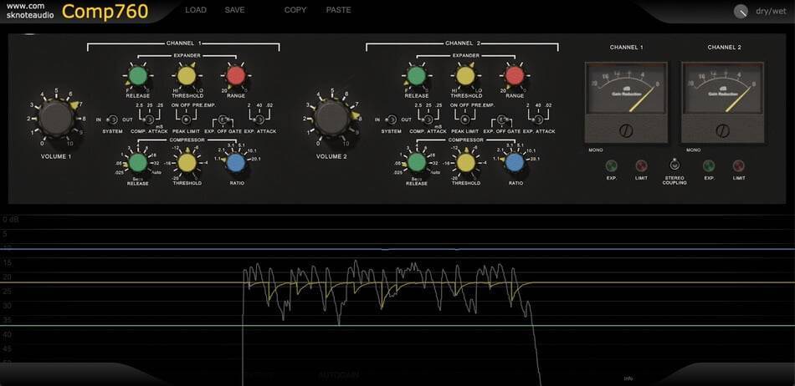This screenshot has width=795, height=386.
Task: Click Channel 2 yellow expander Threshold knob
Action: (x=465, y=75)
